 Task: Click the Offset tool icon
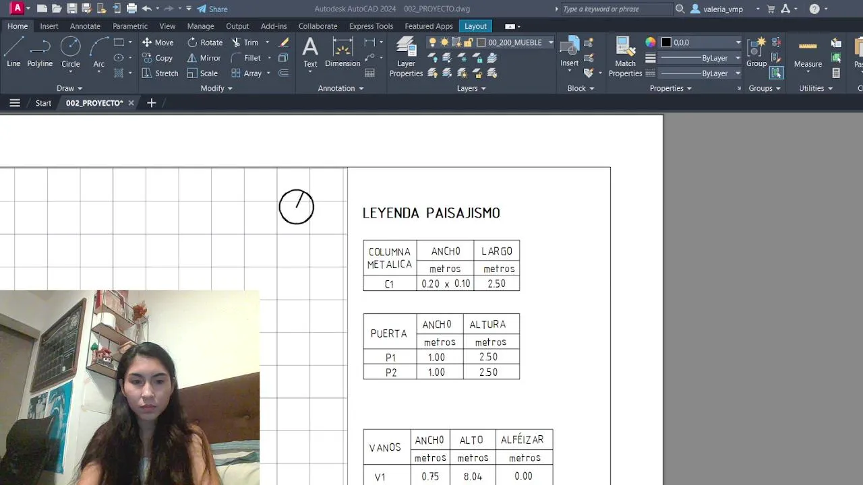pos(284,73)
